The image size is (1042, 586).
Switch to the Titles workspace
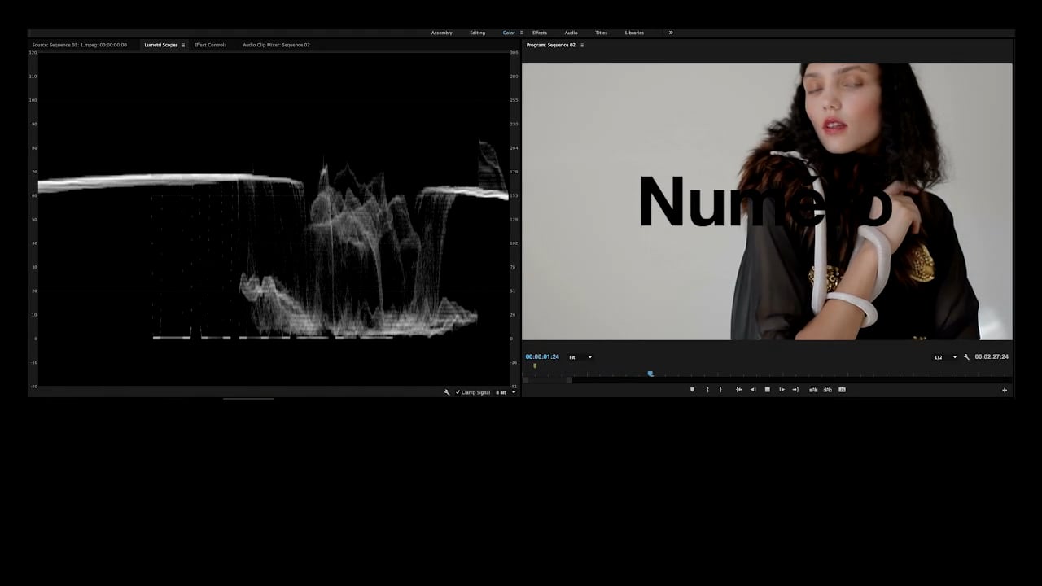(x=601, y=33)
